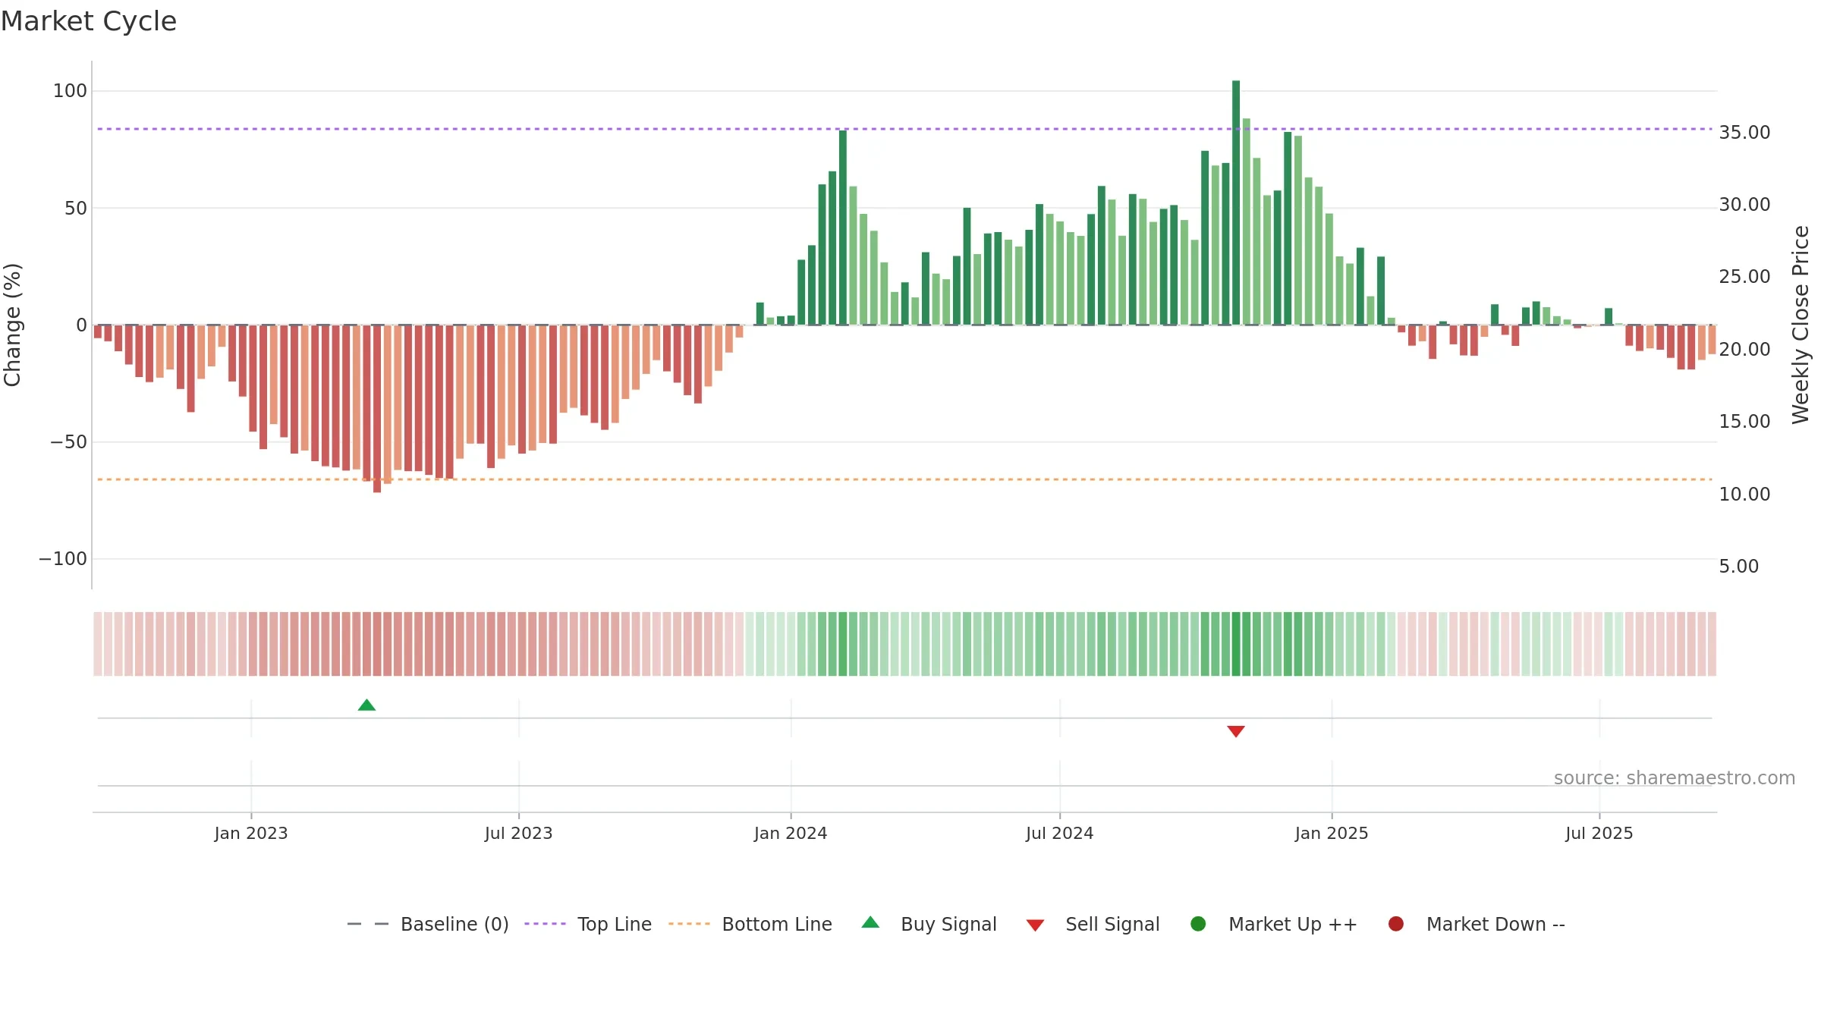The height and width of the screenshot is (1024, 1821).
Task: Click the 100 tick label on the left axis
Action: point(70,91)
